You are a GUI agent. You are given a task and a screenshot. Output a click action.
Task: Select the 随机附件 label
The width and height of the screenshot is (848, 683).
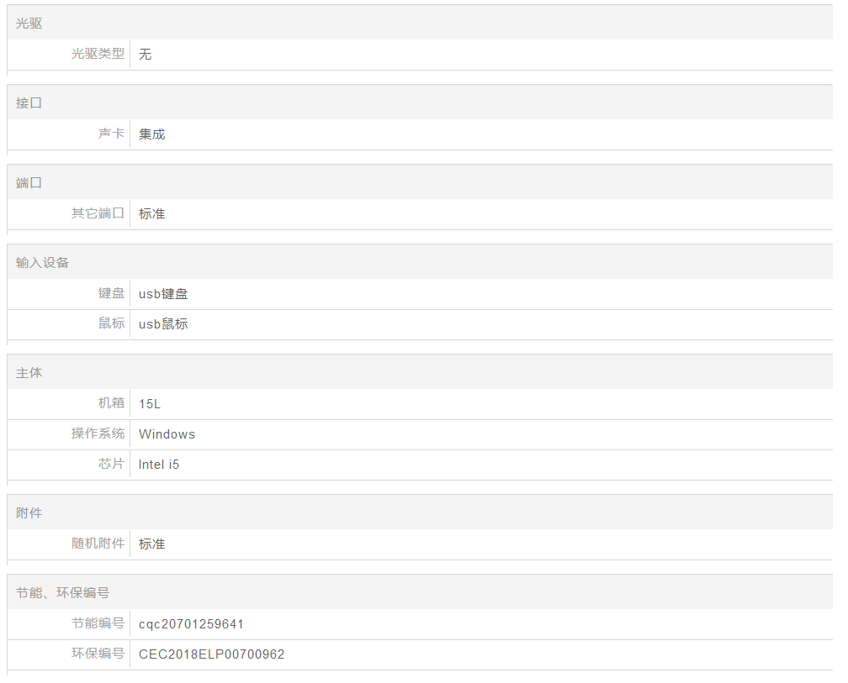click(98, 544)
